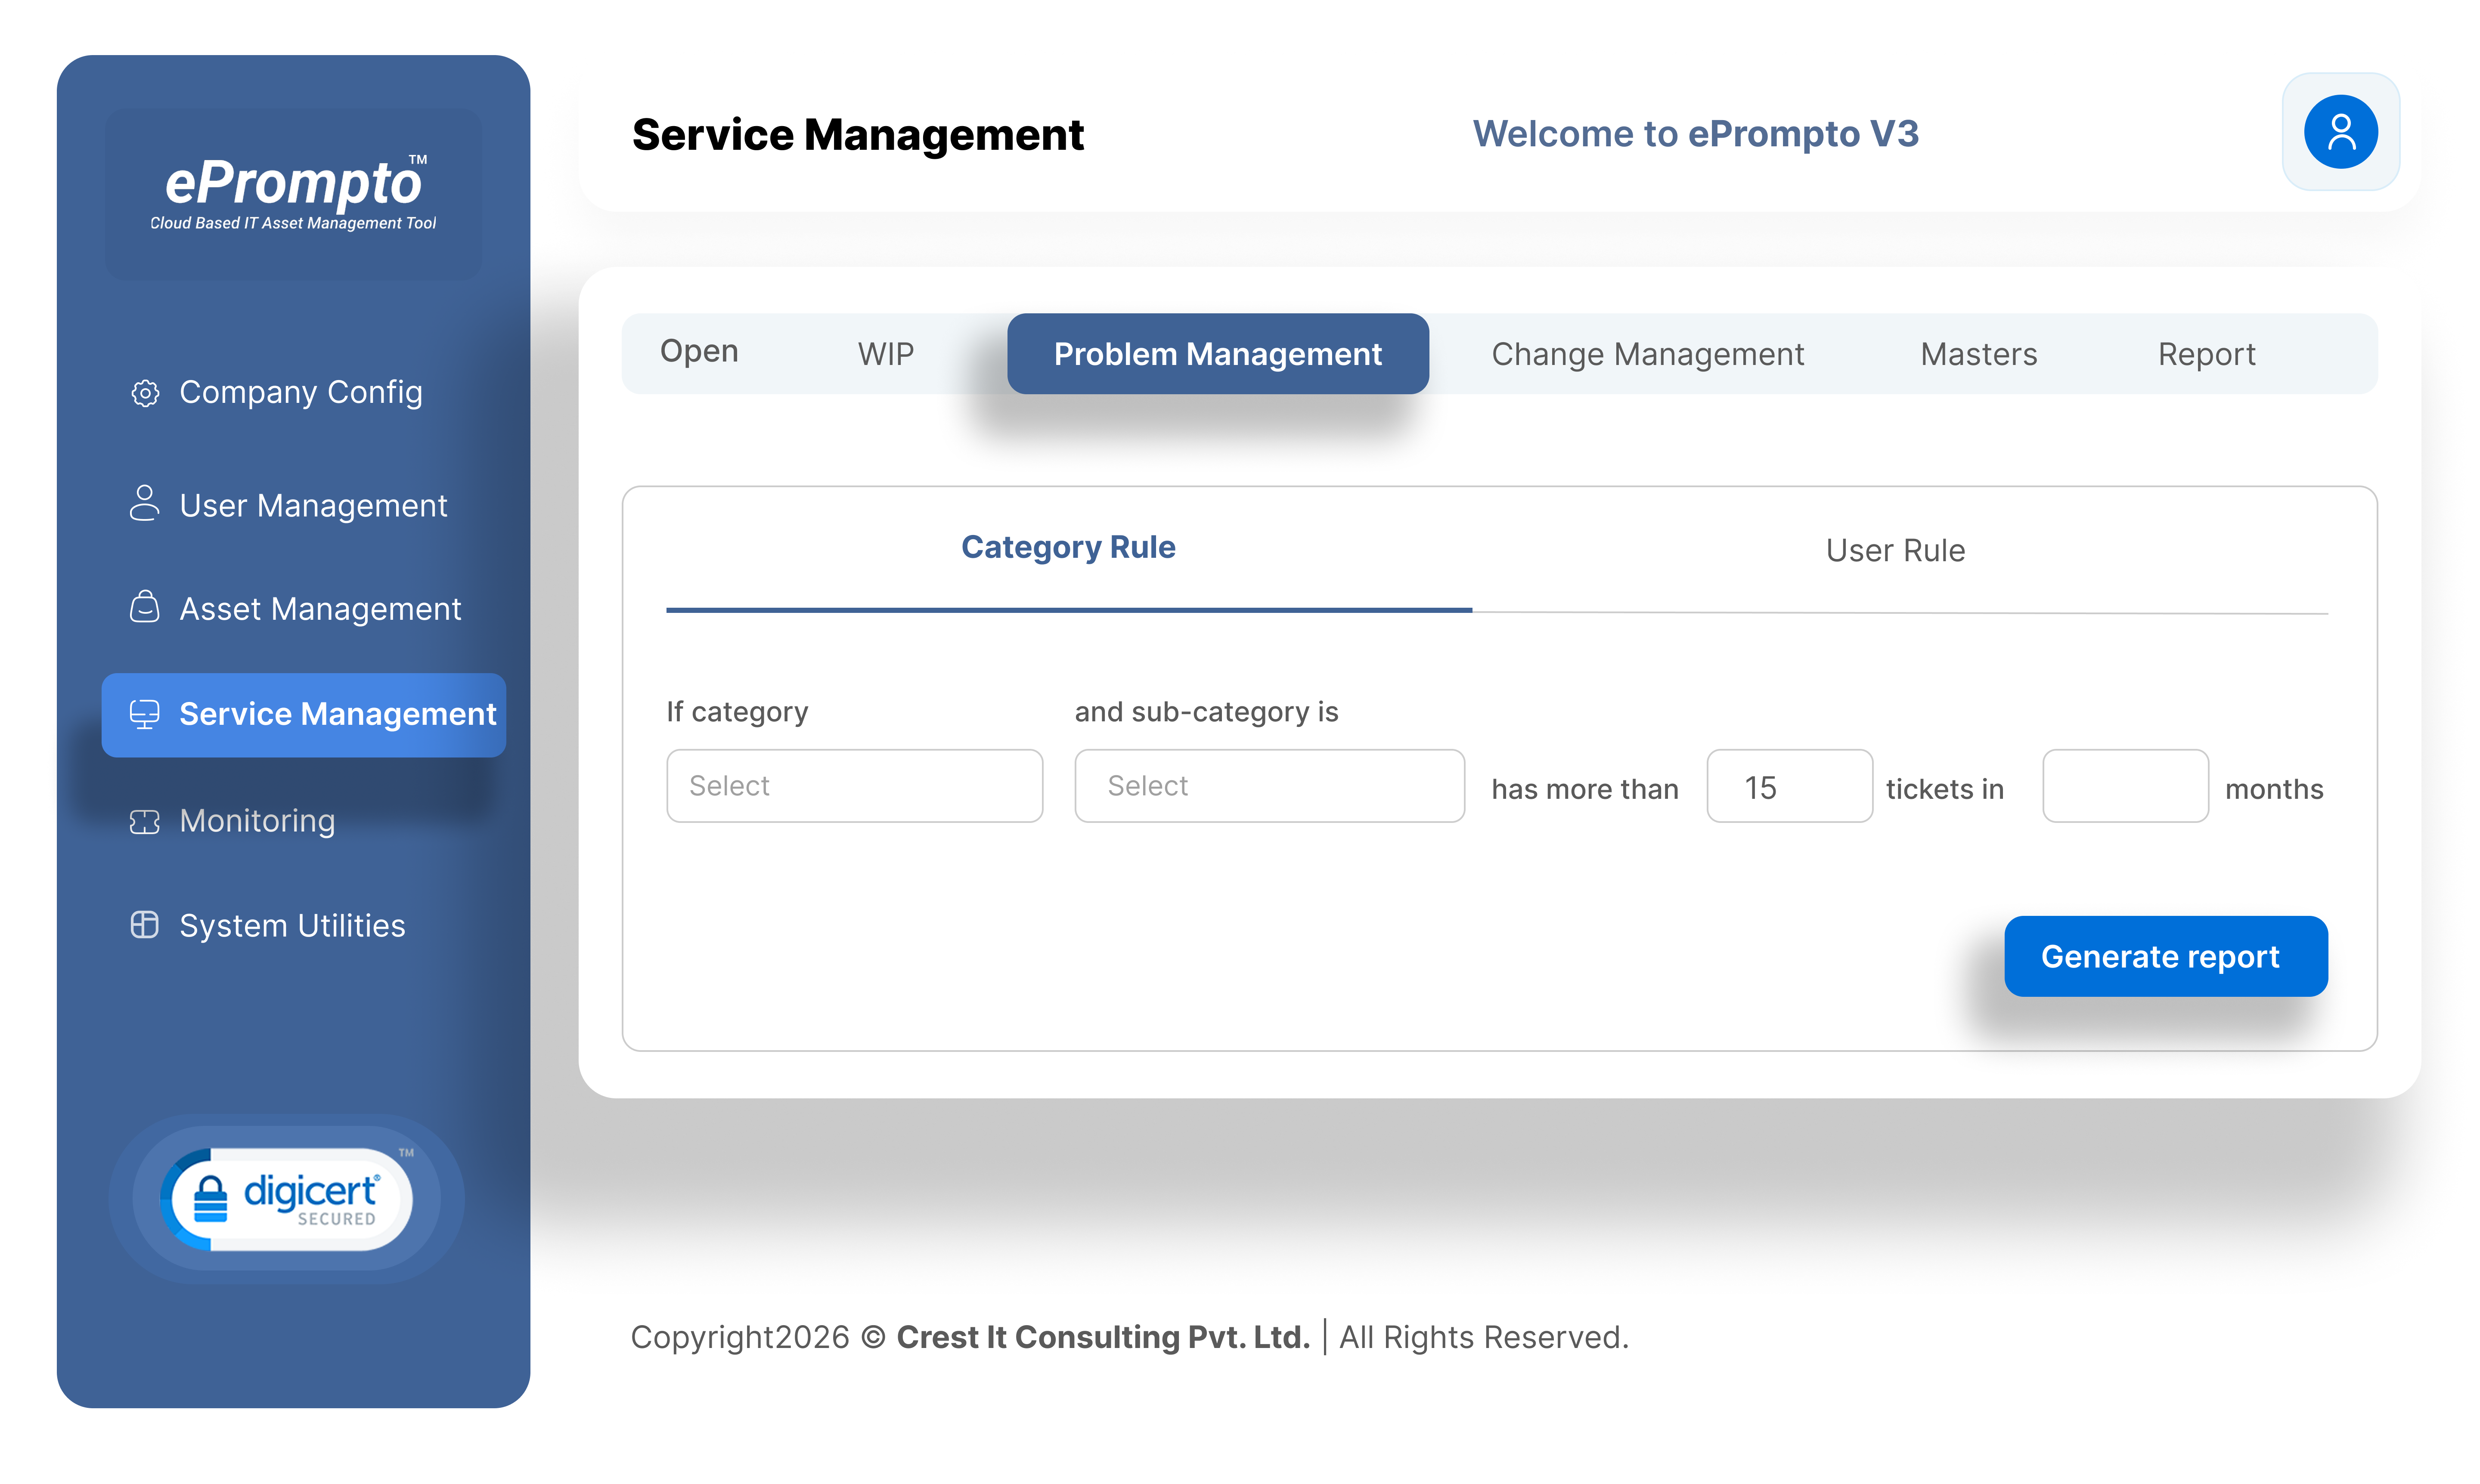Switch to the User Rule sub-tab
Image resolution: width=2480 pixels, height=1484 pixels.
(1895, 550)
